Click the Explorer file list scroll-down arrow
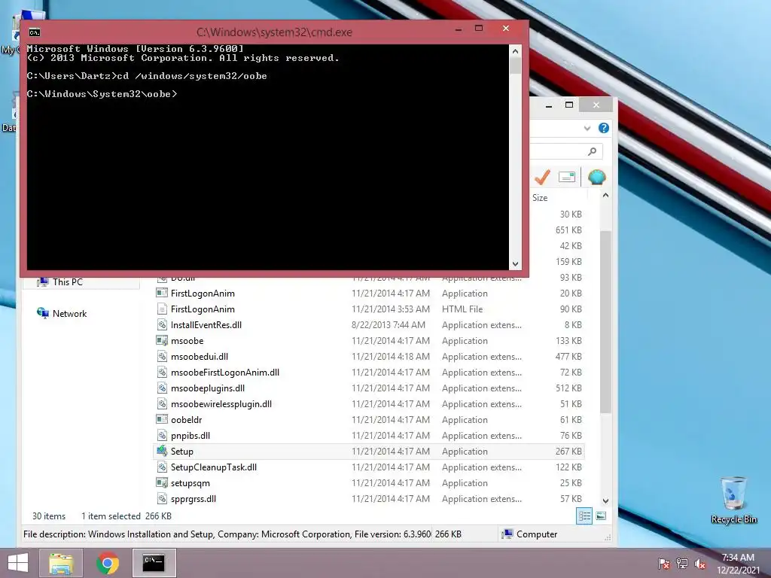Image resolution: width=771 pixels, height=578 pixels. point(605,500)
